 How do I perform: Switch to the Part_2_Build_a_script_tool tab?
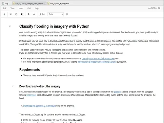tap(58, 4)
